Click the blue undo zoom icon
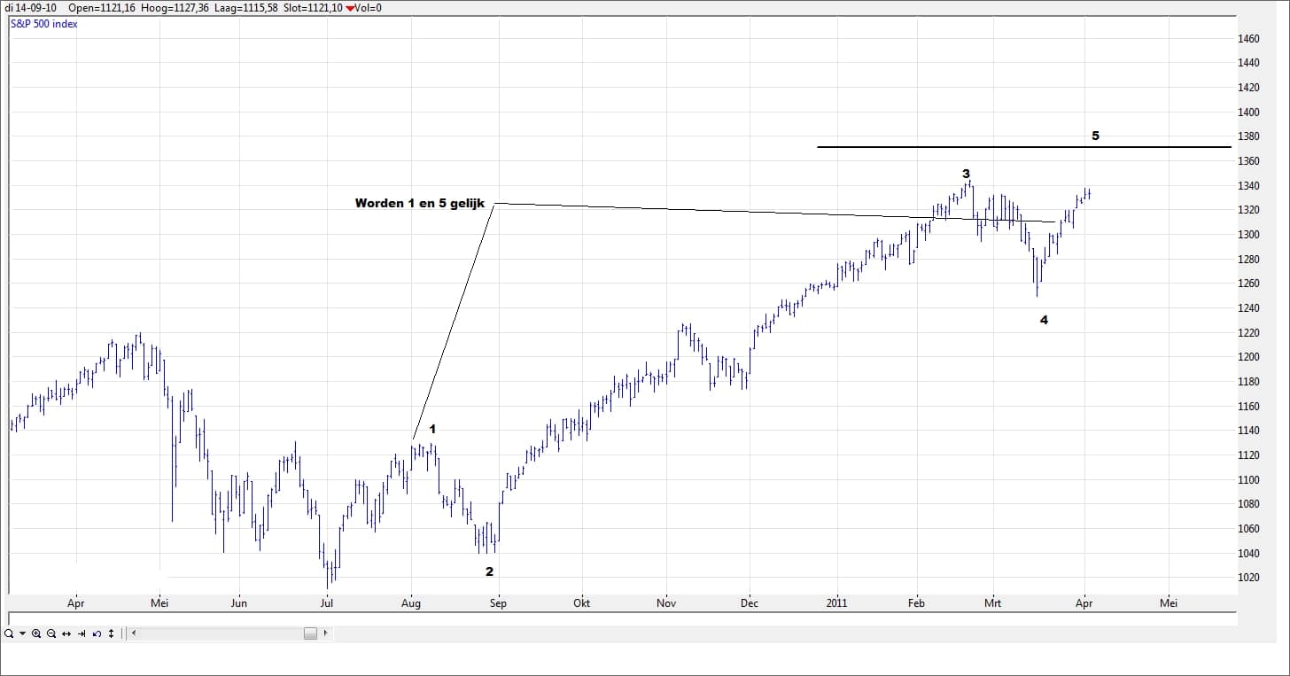 [97, 633]
